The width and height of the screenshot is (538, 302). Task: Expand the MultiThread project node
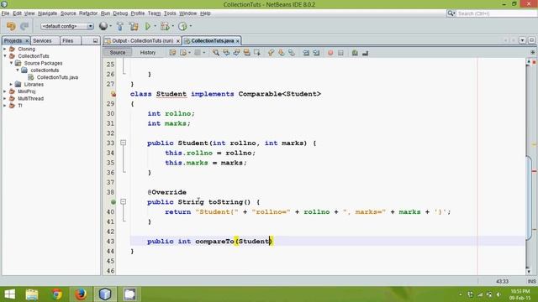(x=5, y=99)
